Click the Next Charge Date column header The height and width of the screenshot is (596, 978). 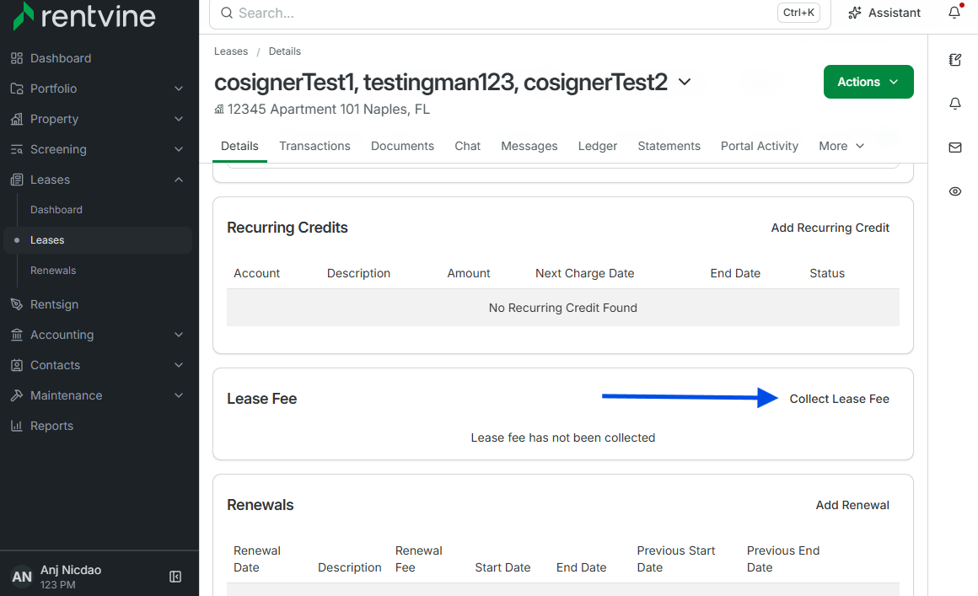point(584,273)
